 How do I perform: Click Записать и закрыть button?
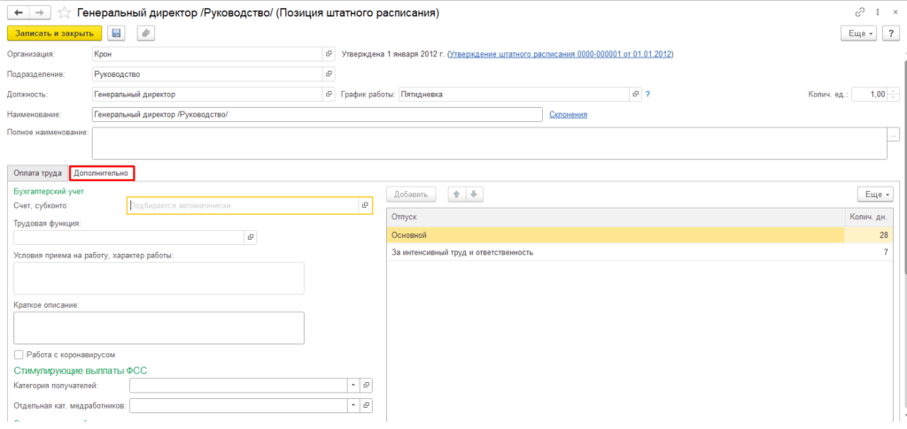point(54,34)
